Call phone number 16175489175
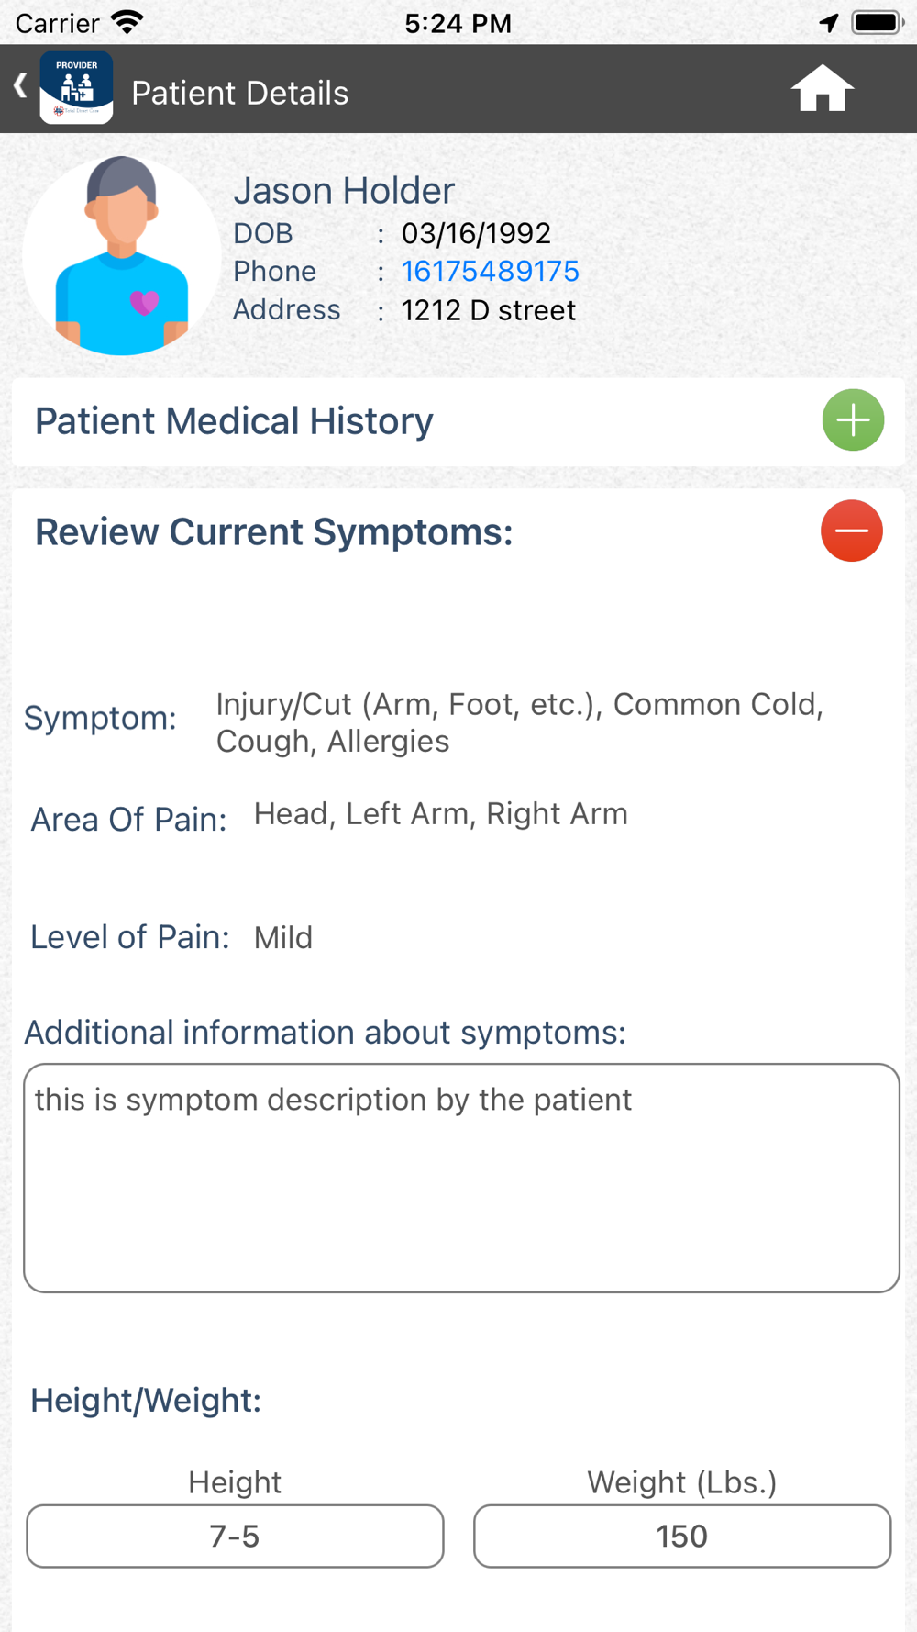 (490, 272)
